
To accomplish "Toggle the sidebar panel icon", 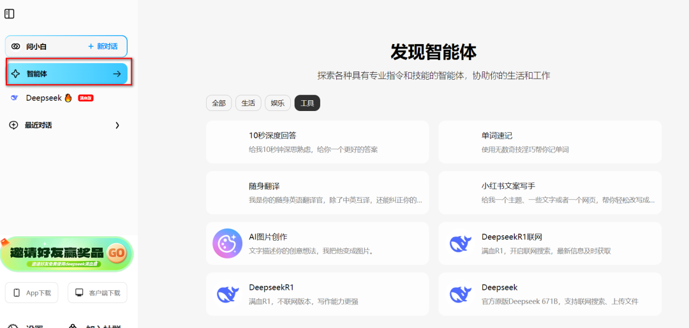I will (x=9, y=14).
